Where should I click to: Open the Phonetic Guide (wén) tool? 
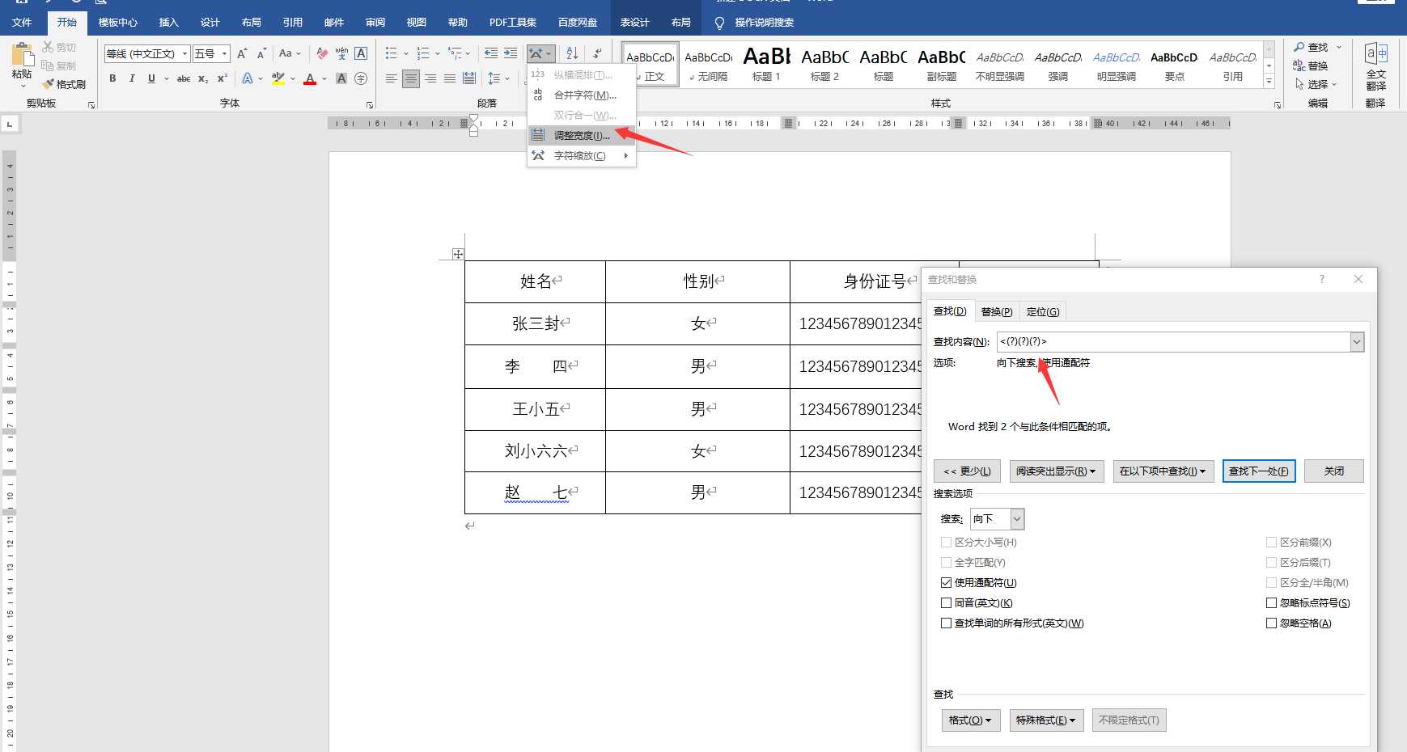coord(341,53)
